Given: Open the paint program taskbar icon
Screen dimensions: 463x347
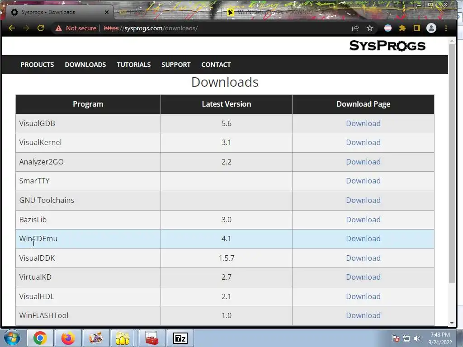Looking at the screenshot, I should tap(96, 338).
